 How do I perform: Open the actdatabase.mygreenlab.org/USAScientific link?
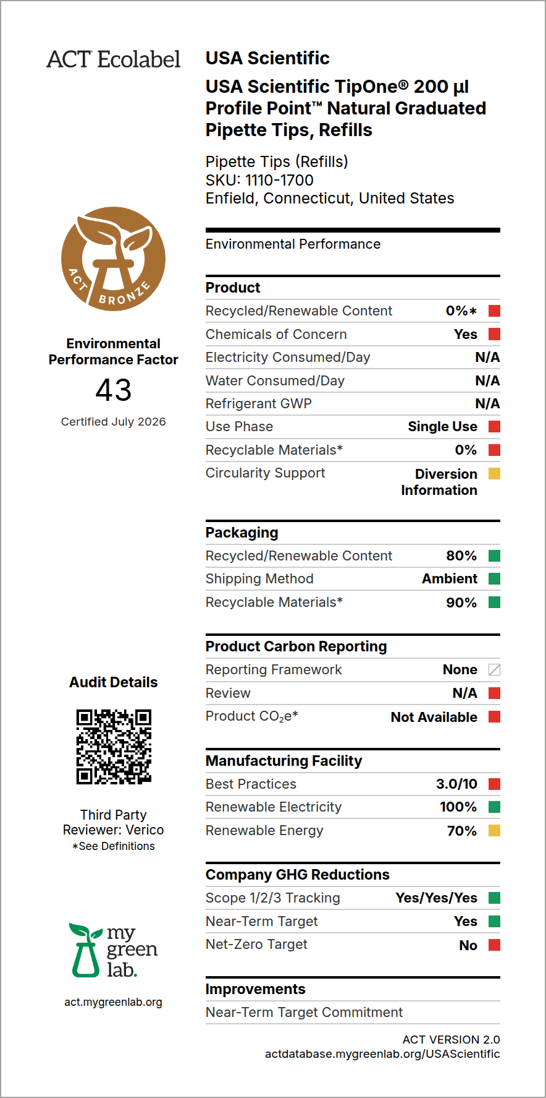tap(382, 1053)
